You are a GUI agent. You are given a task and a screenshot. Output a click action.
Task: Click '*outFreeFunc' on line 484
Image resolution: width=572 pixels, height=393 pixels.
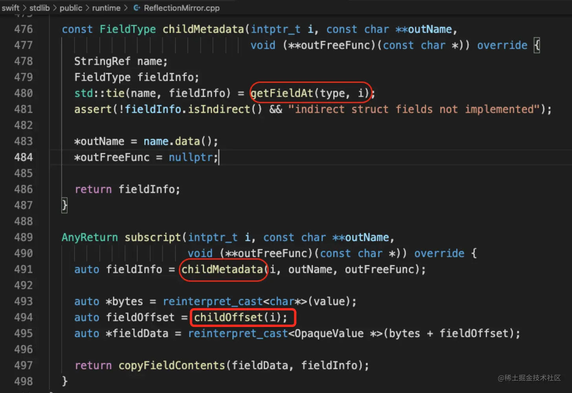[x=112, y=157]
